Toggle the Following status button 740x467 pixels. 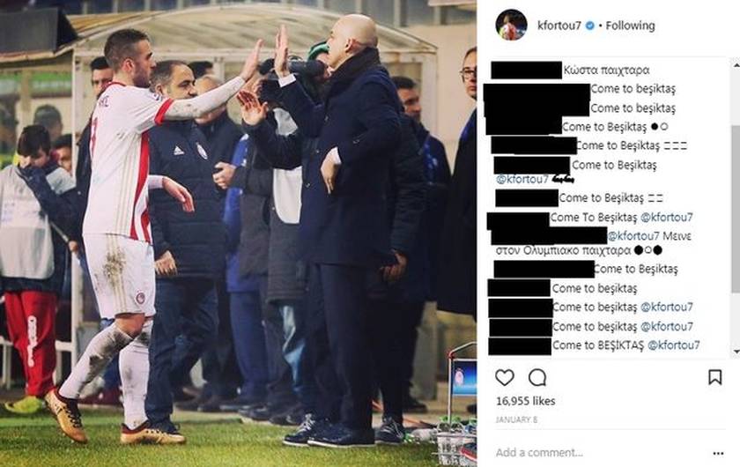(x=630, y=26)
